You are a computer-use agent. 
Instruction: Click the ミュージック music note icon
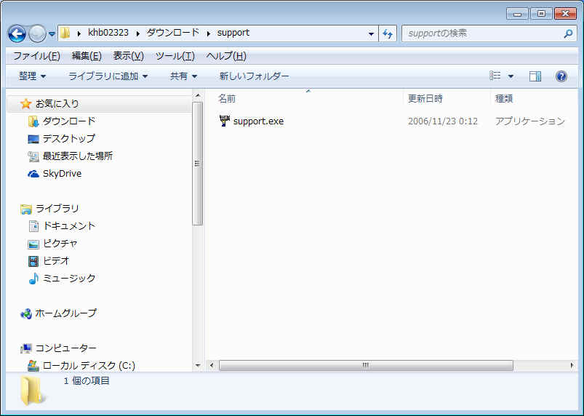click(x=33, y=279)
